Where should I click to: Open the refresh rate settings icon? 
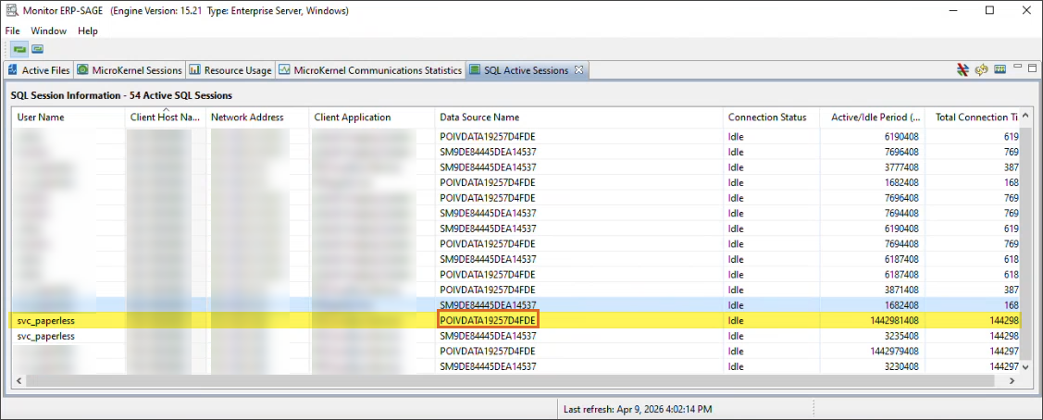click(1000, 69)
